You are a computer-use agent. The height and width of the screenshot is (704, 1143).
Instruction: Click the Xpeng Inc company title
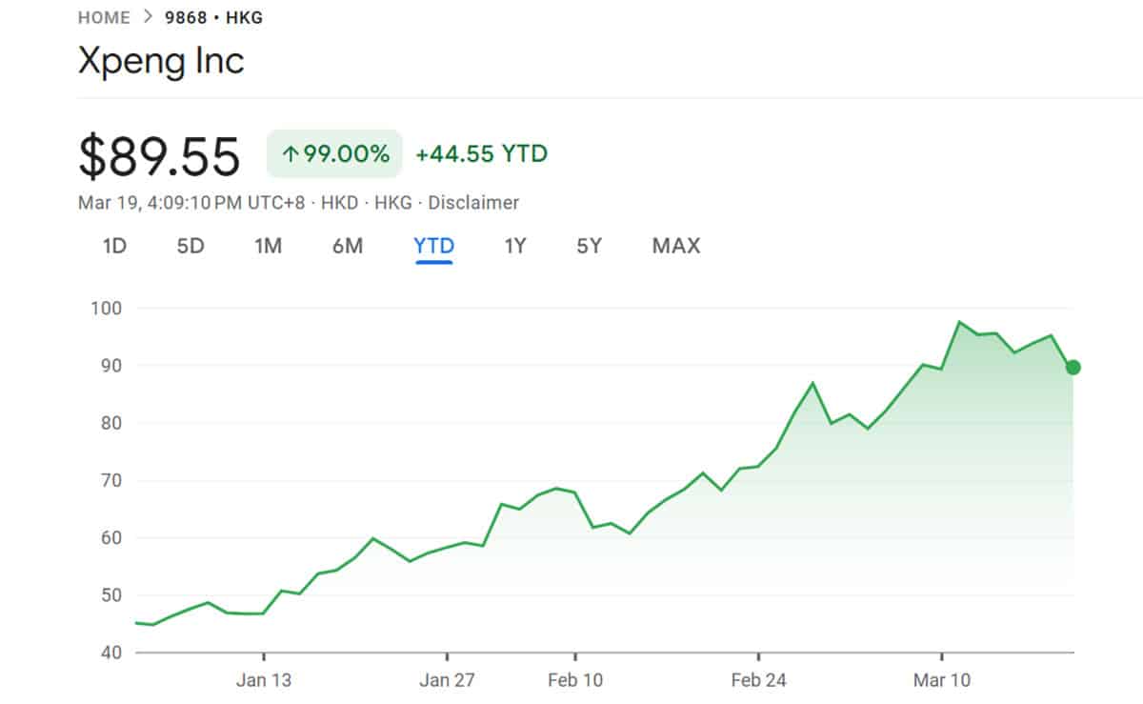[x=162, y=62]
